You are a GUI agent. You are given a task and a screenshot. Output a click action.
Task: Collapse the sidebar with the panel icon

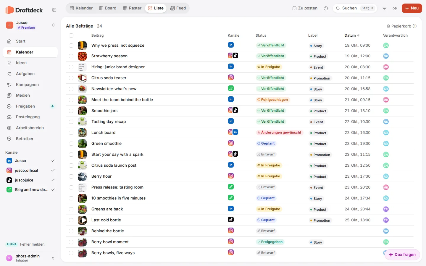(x=54, y=10)
